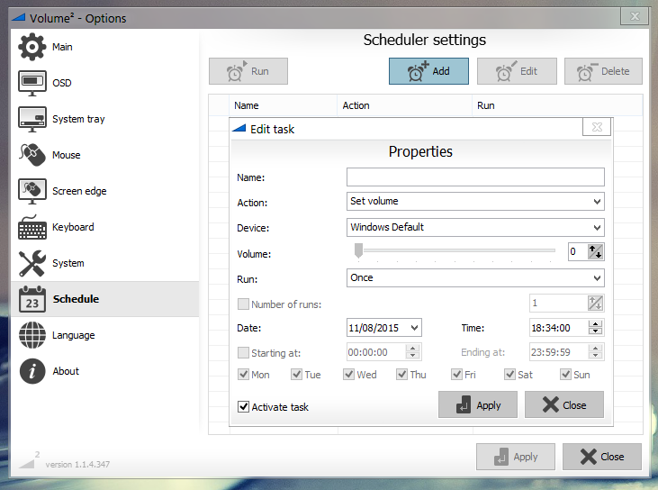Image resolution: width=658 pixels, height=490 pixels.
Task: Select the System tray icon in sidebar
Action: 32,119
